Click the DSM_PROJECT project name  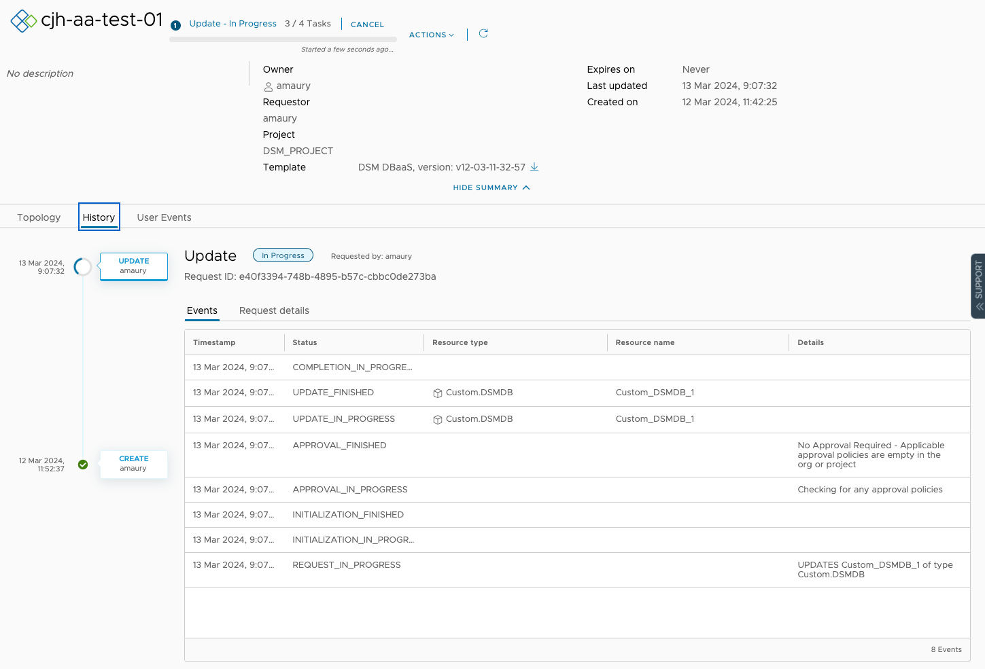pos(298,151)
